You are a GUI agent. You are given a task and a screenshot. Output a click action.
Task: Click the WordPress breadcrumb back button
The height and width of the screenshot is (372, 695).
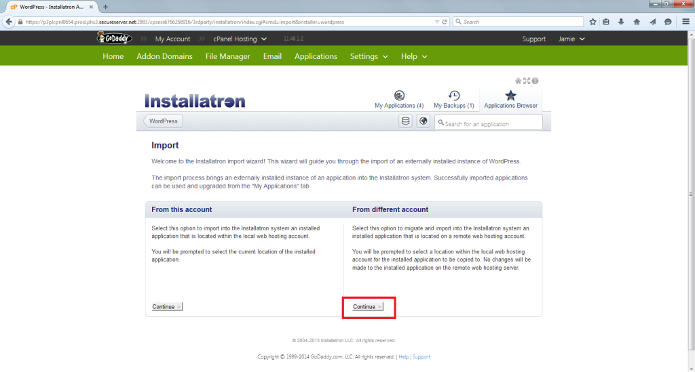[x=163, y=121]
